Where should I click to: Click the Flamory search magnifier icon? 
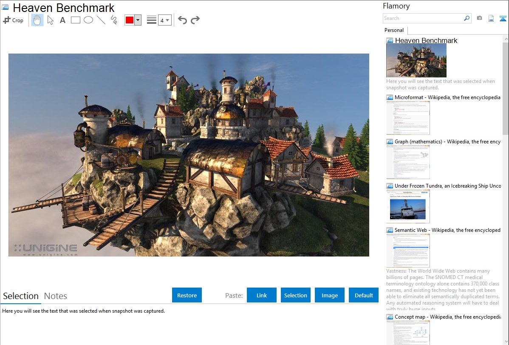click(467, 18)
